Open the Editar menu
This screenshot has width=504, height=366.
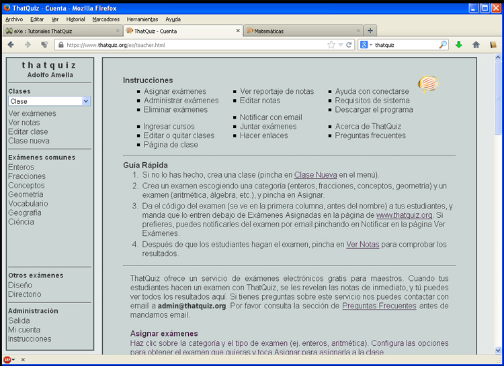click(37, 19)
